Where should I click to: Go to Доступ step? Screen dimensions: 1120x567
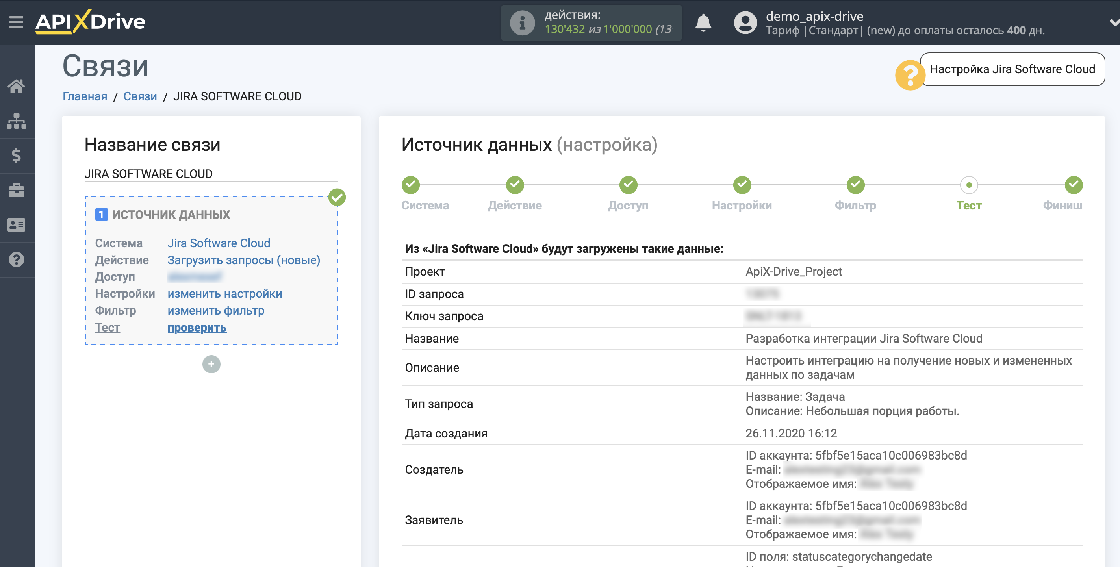628,205
